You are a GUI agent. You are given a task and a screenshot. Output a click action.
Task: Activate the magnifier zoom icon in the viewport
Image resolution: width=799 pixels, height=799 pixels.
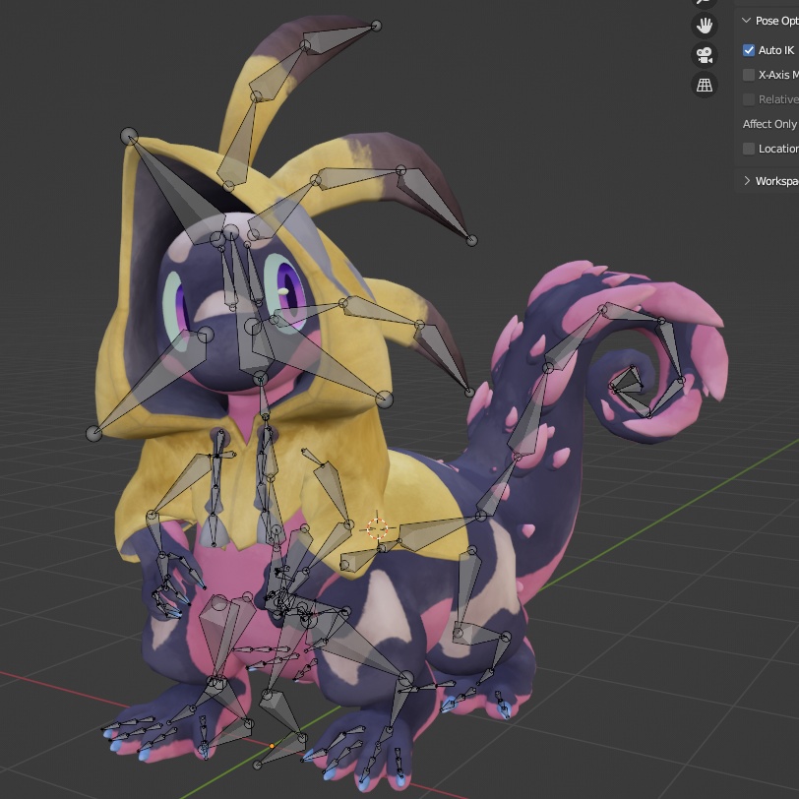705,2
